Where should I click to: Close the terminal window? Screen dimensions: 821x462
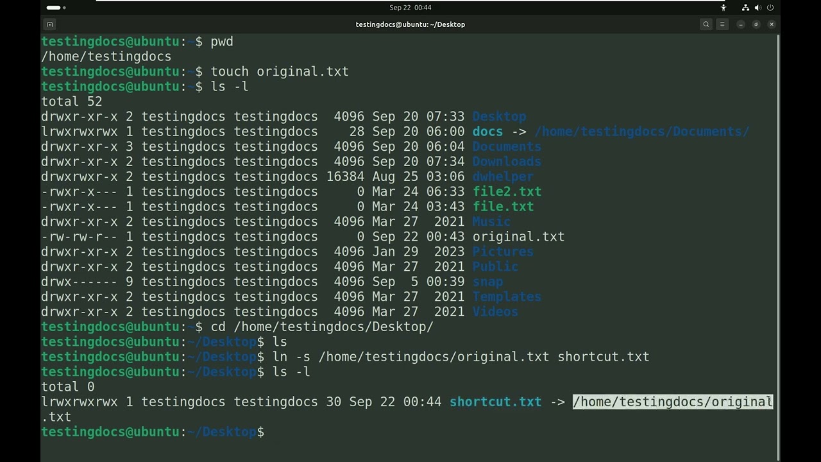(x=772, y=24)
